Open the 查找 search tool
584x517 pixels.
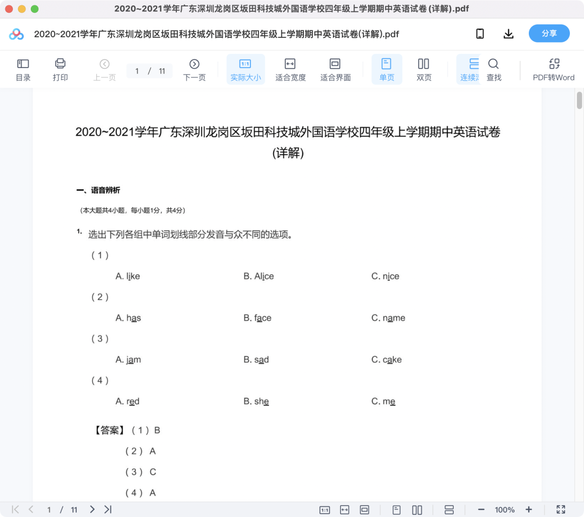pyautogui.click(x=494, y=70)
